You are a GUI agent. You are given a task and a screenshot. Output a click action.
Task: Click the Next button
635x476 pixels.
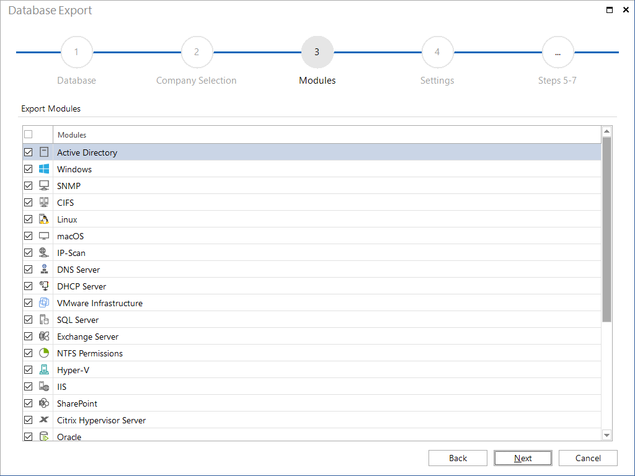coord(523,458)
